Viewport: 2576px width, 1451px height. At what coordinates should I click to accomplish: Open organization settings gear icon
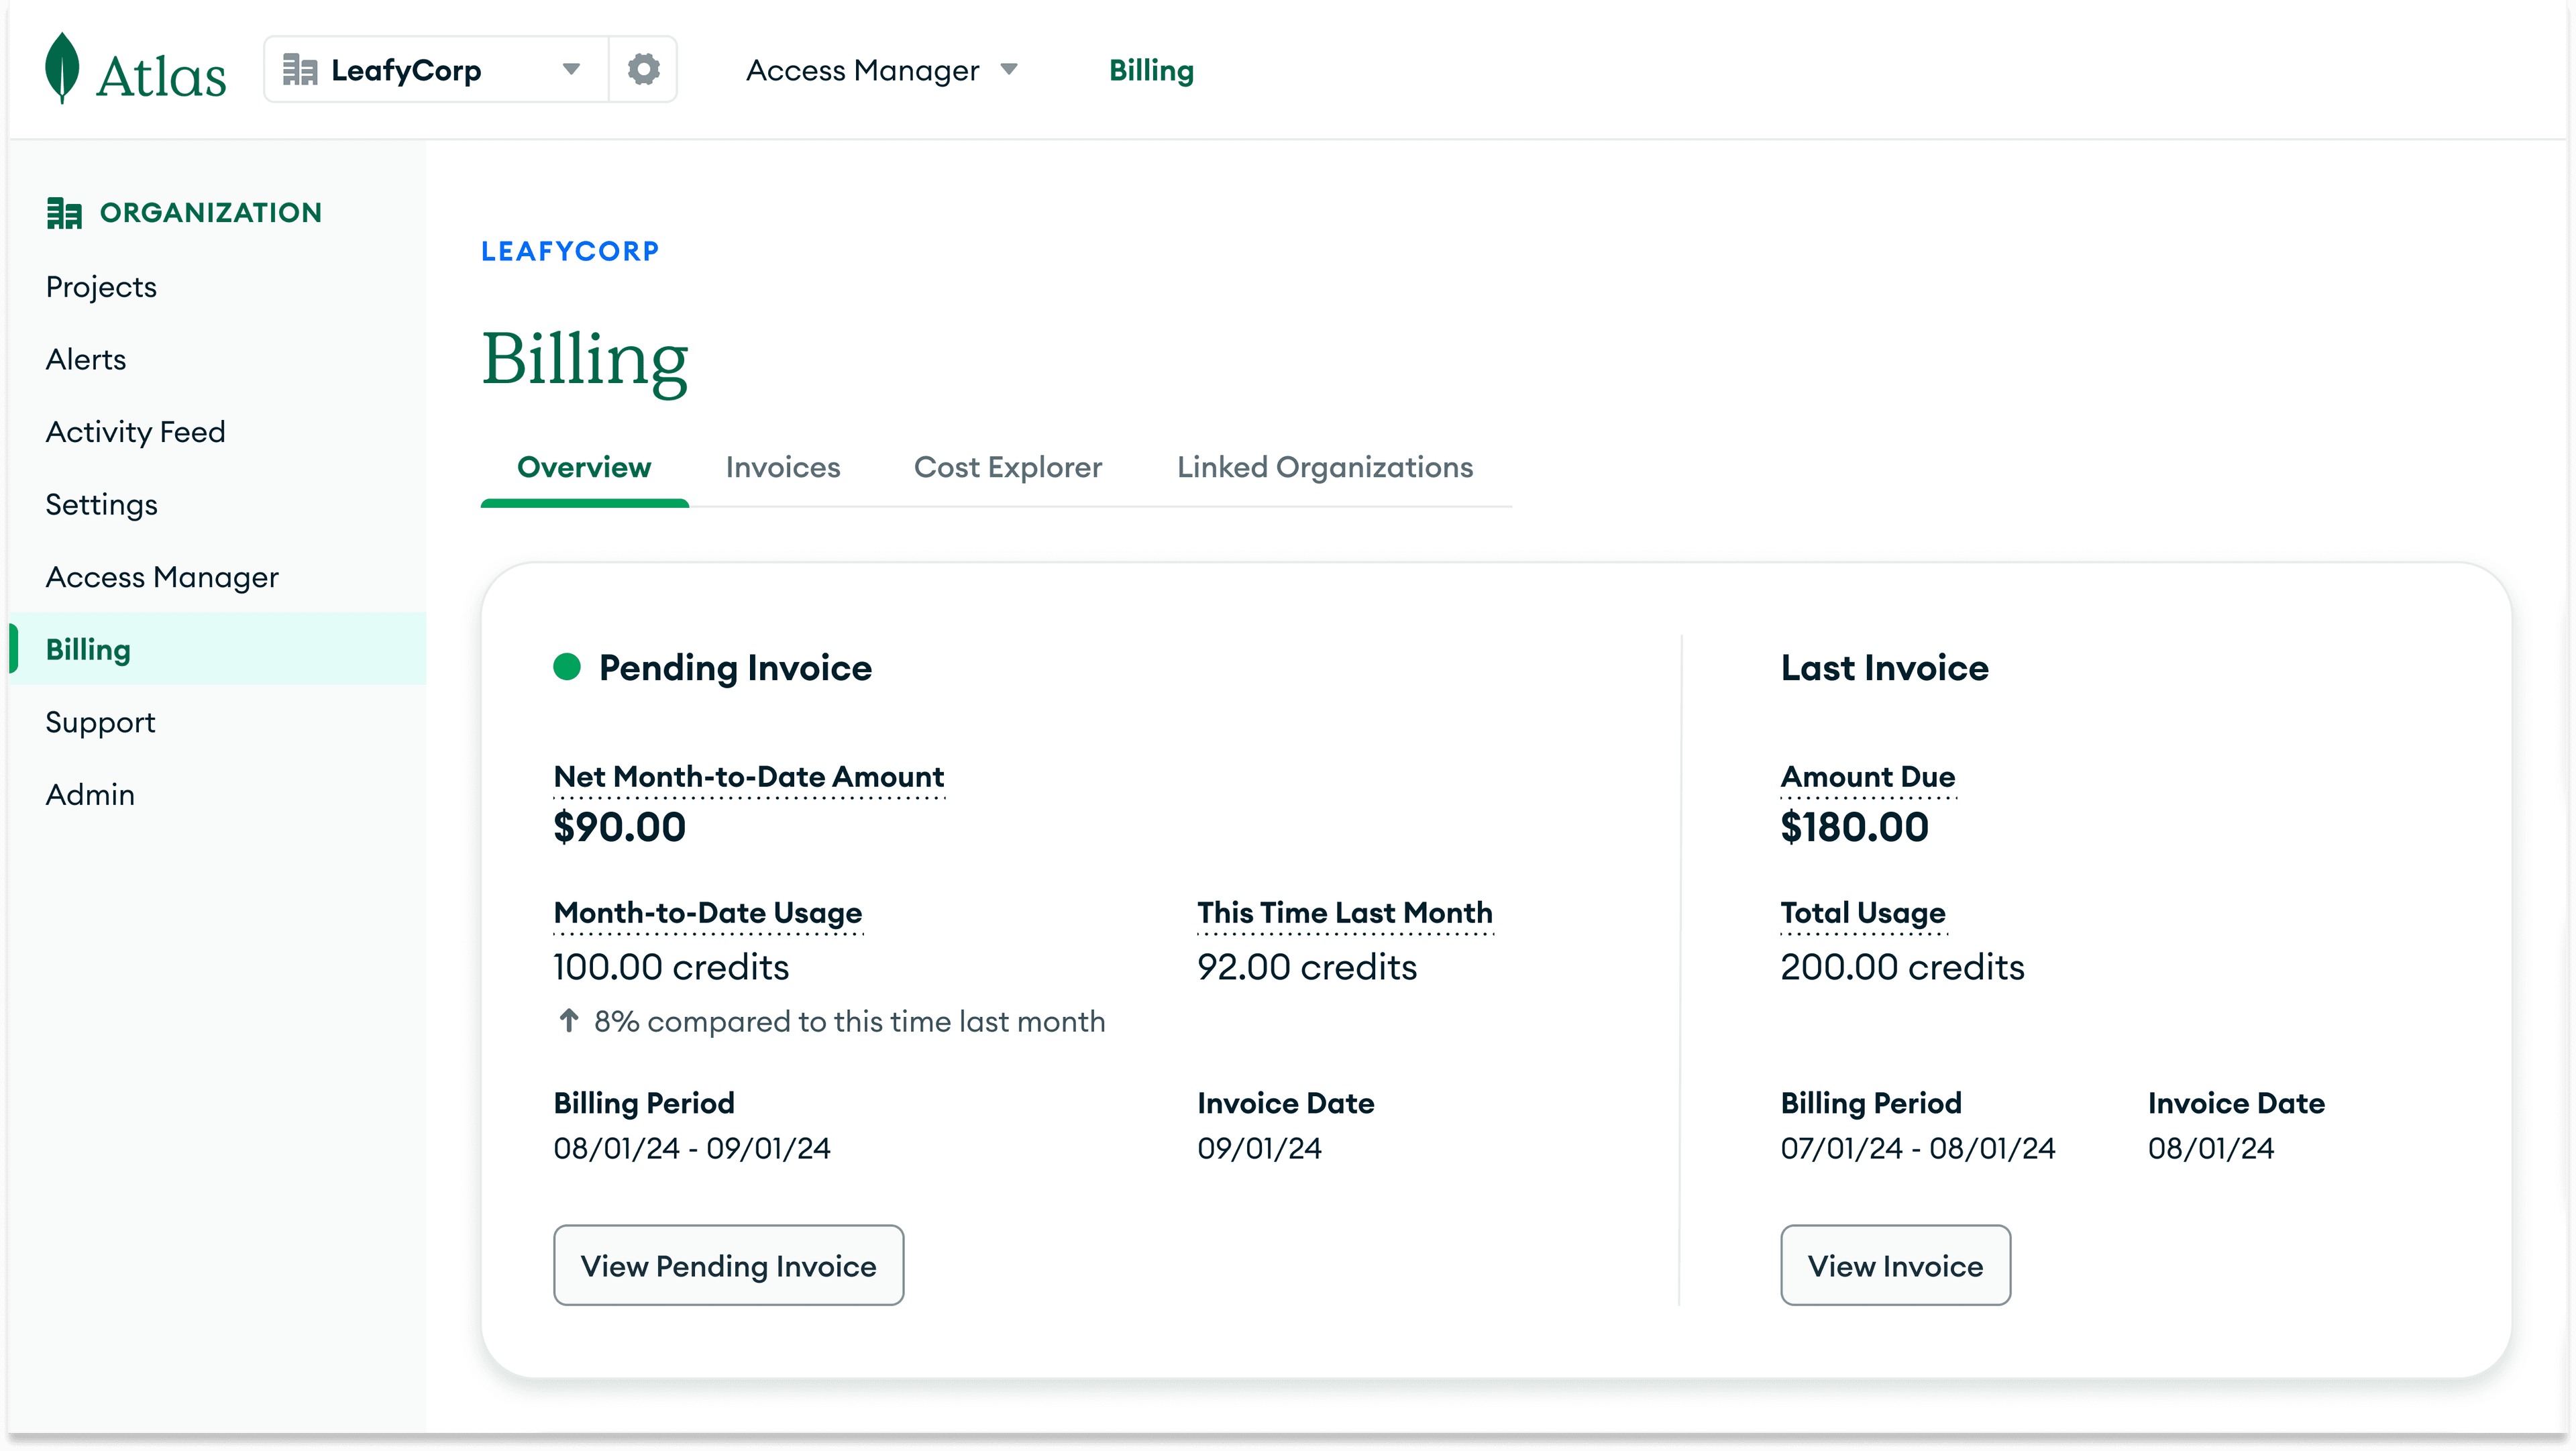pos(643,69)
